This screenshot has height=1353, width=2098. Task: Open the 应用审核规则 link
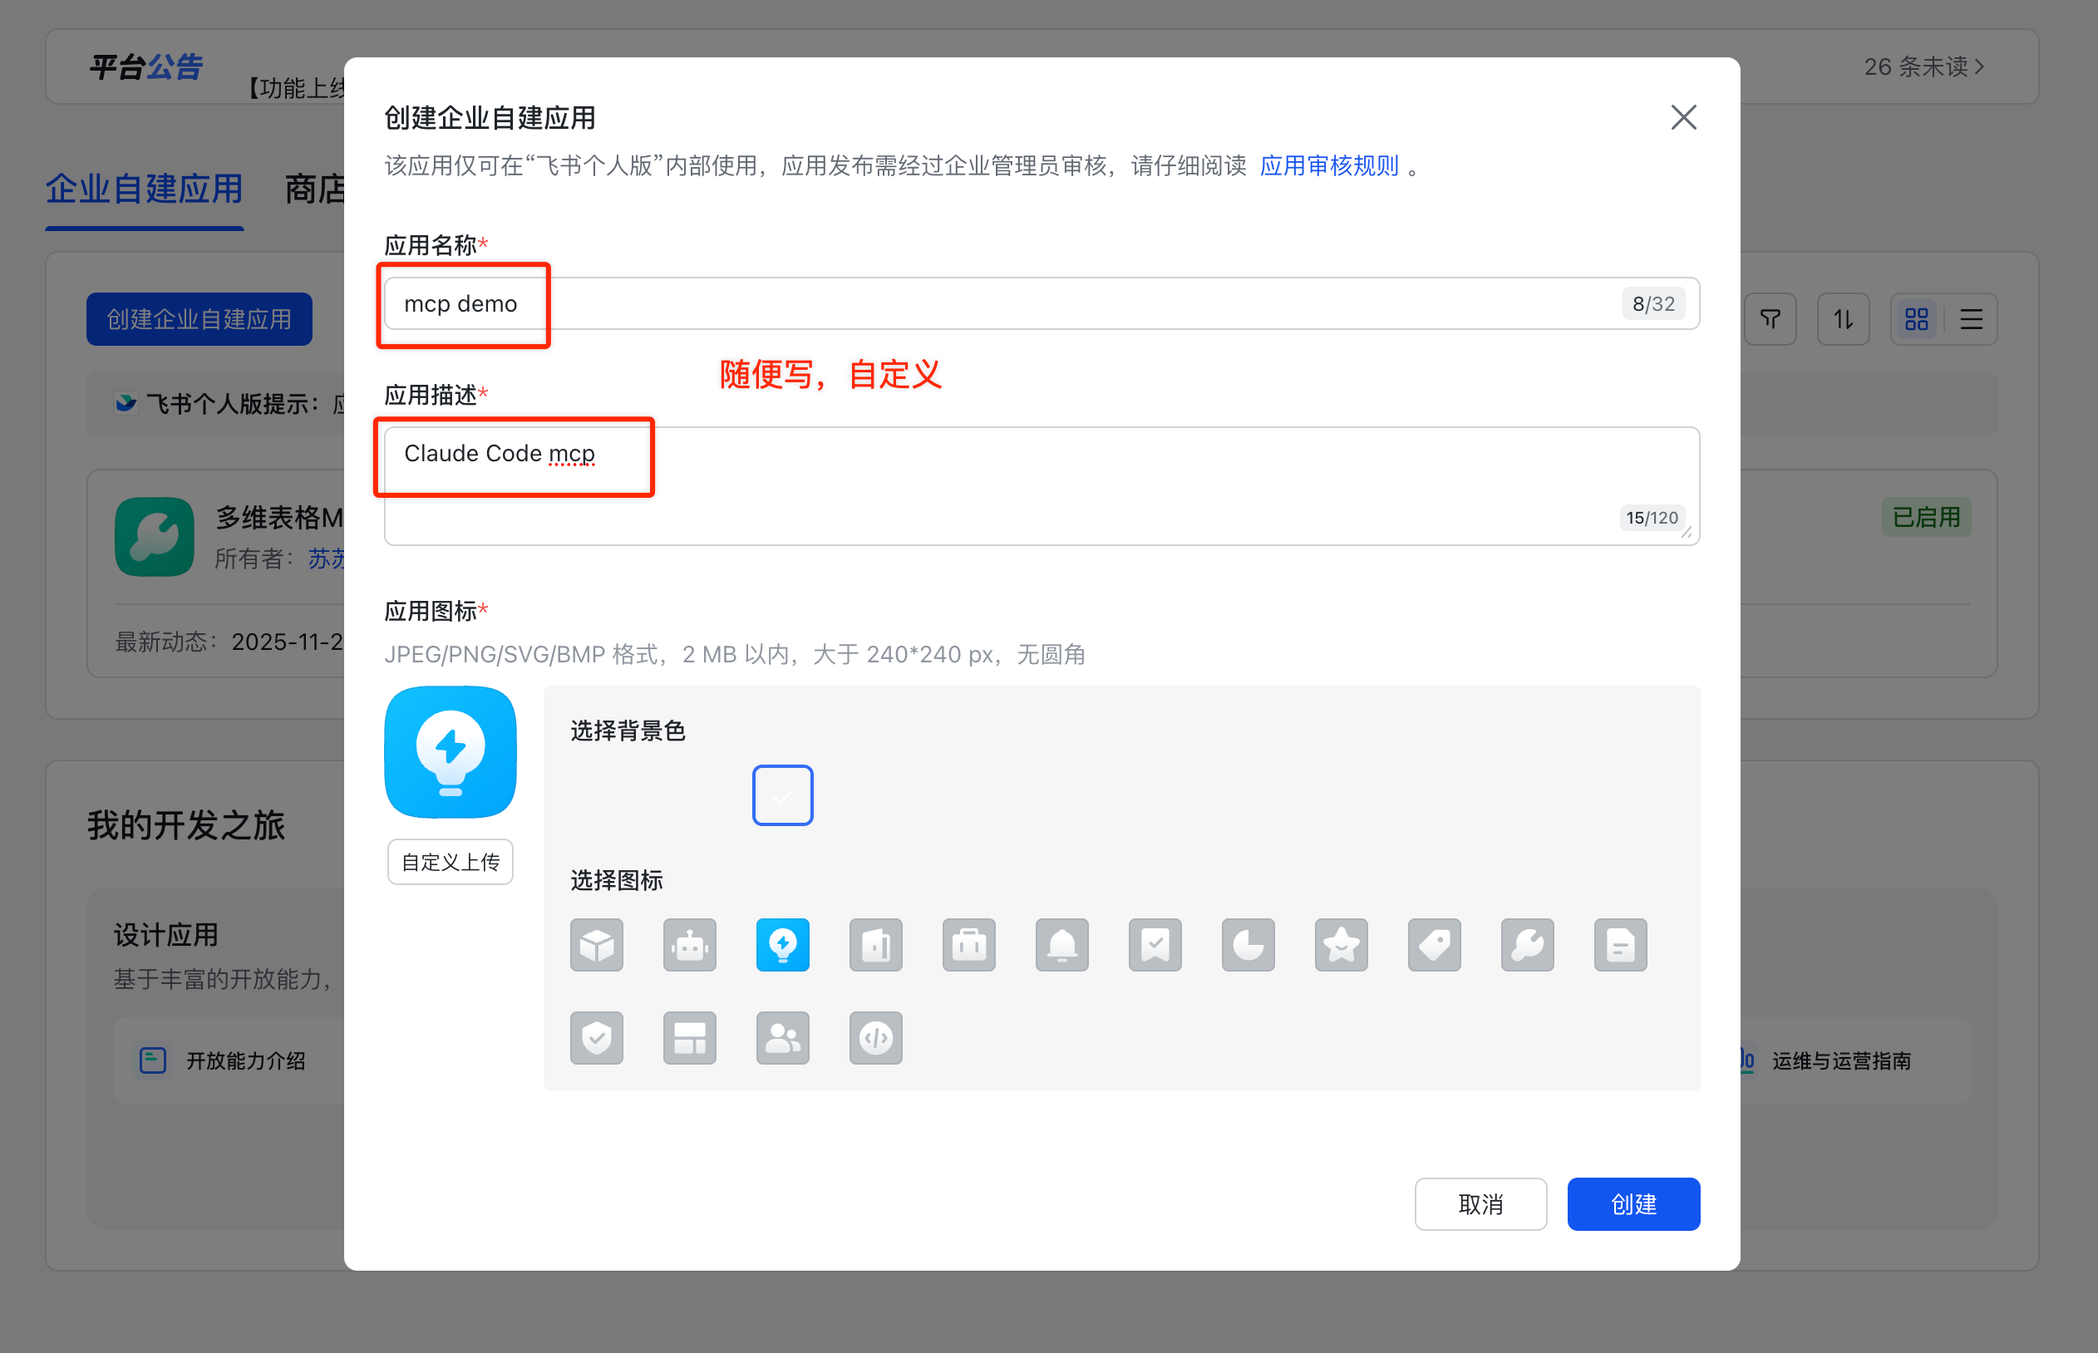point(1328,166)
